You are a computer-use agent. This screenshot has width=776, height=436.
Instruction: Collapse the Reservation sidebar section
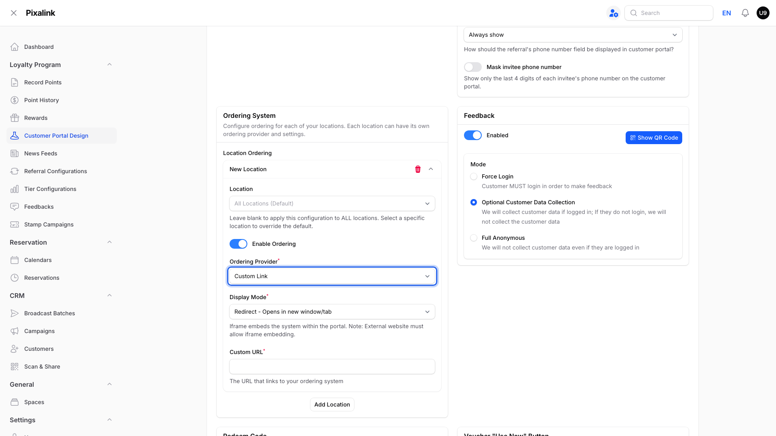[110, 242]
